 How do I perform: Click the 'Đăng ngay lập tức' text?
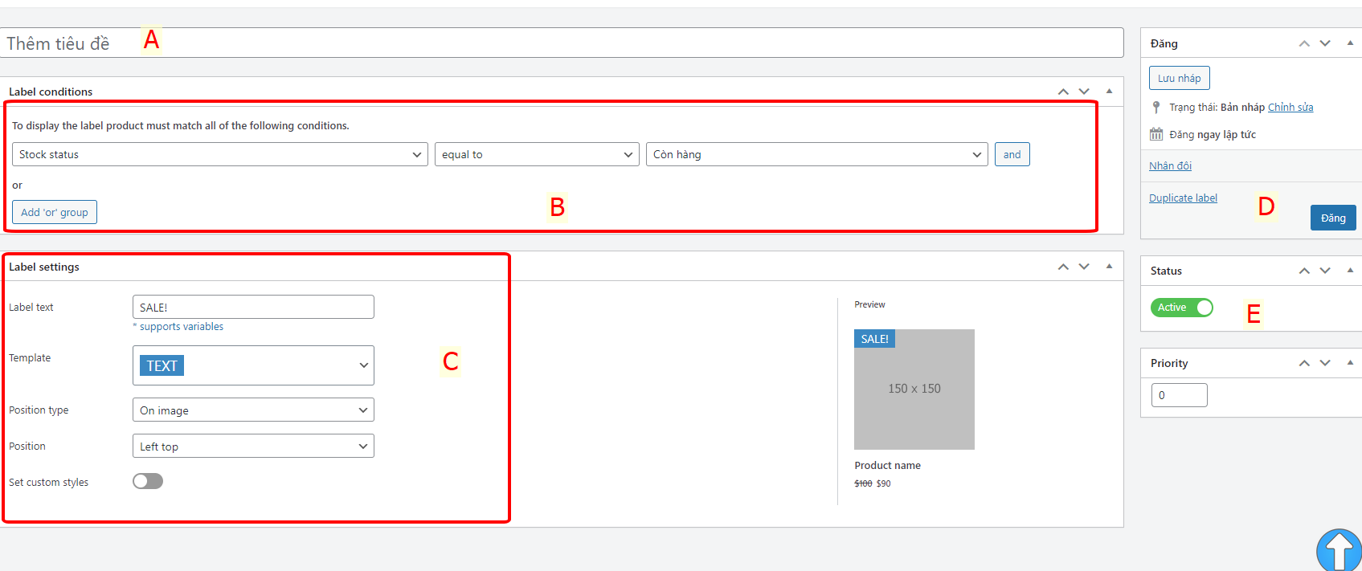1213,134
